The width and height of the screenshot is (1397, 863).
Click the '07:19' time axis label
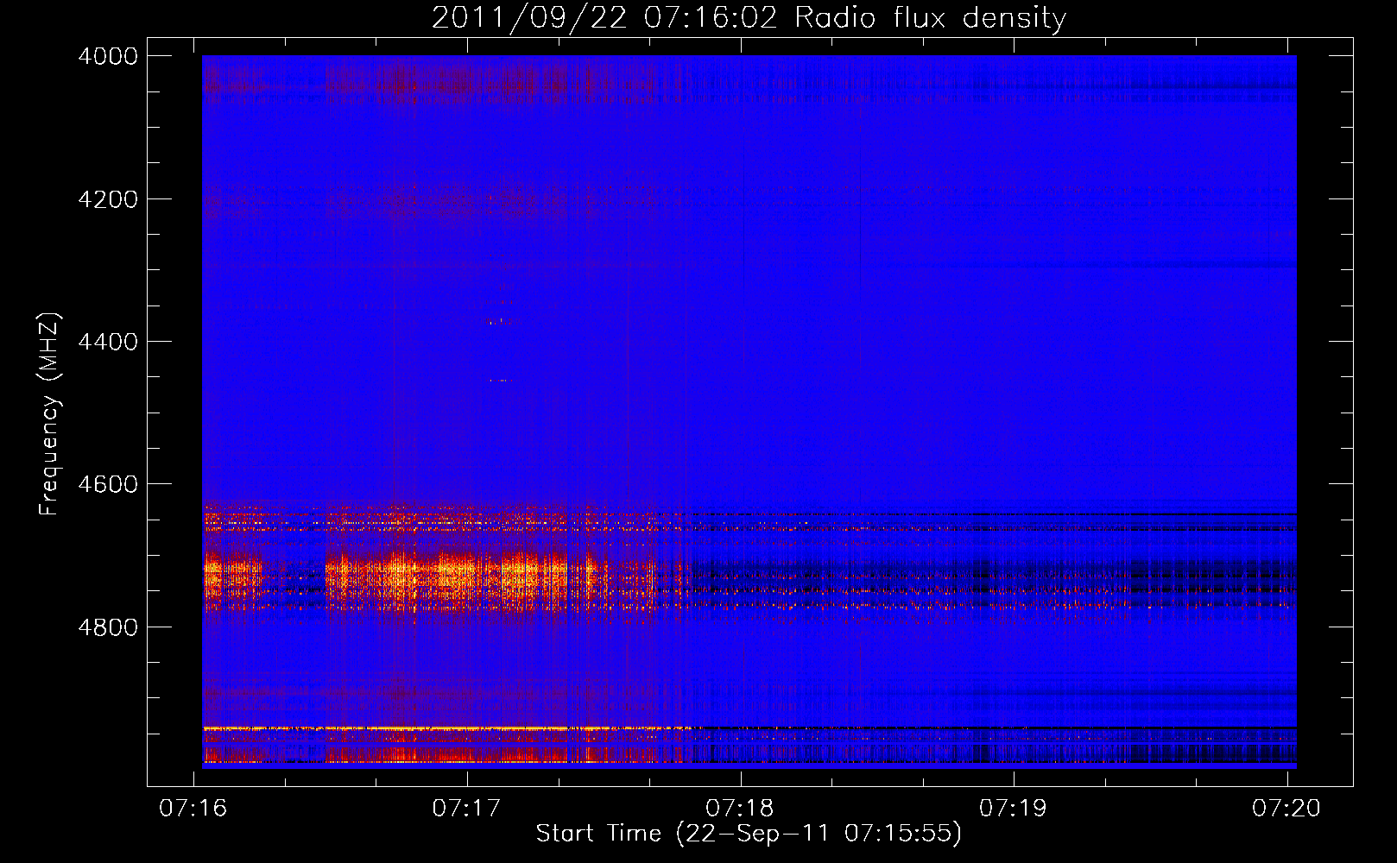1013,808
